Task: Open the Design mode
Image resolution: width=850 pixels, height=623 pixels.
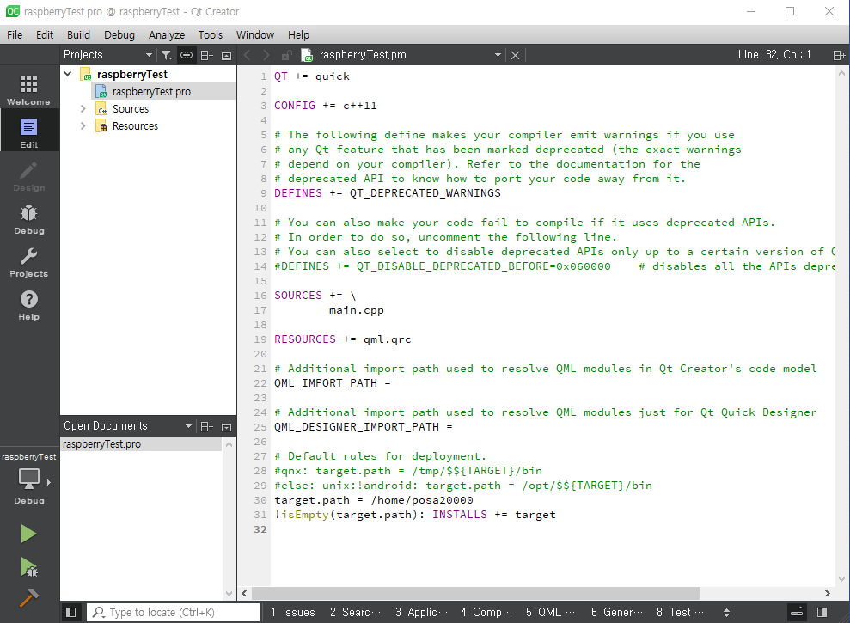Action: 28,175
